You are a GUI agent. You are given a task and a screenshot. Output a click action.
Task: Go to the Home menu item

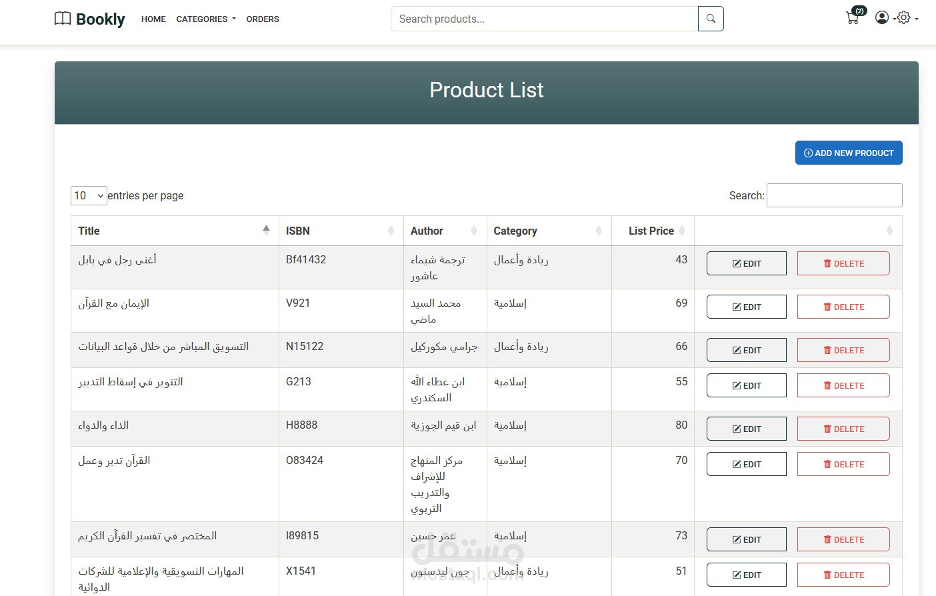point(153,19)
